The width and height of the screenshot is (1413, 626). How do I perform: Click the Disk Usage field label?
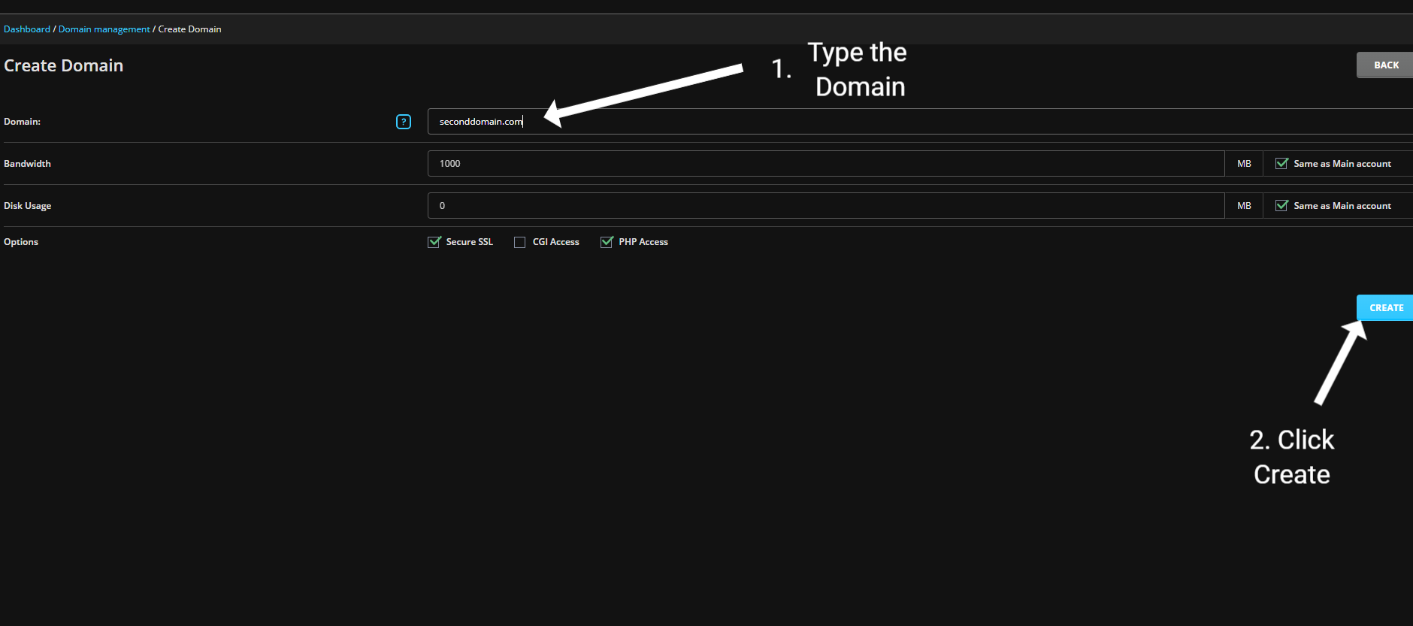pos(28,206)
